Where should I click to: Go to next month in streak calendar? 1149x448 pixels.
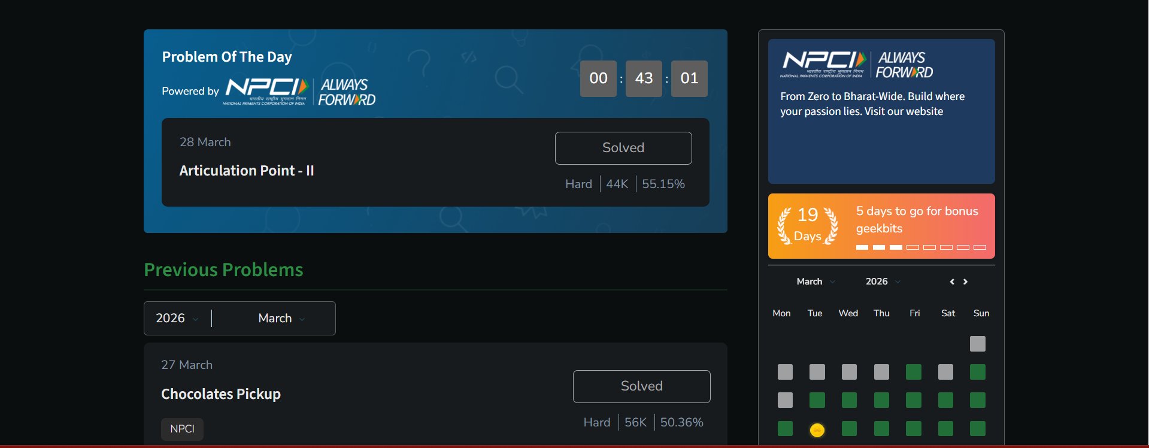[965, 281]
